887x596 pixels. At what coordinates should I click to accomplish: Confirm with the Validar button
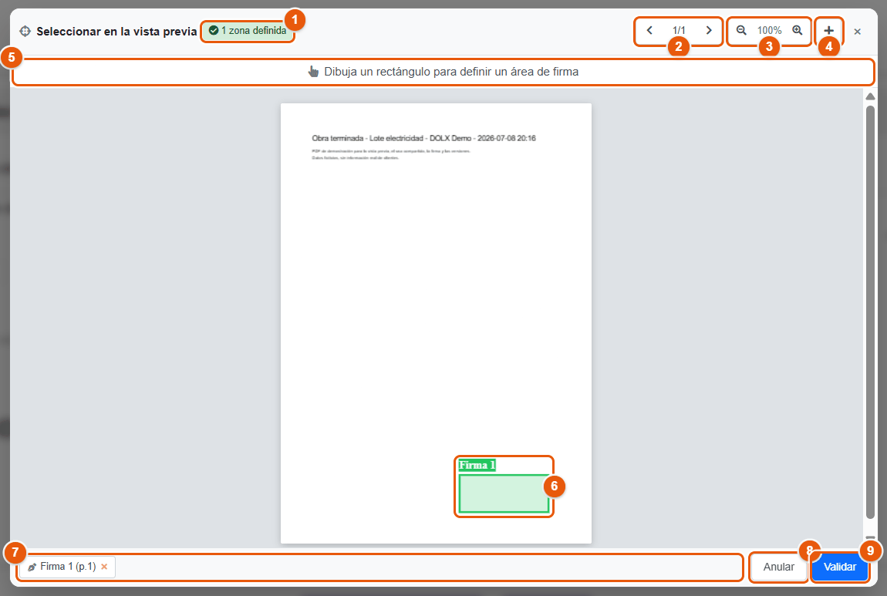839,567
